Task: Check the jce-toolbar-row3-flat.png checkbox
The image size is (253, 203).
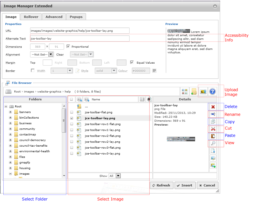Action: pyautogui.click(x=72, y=147)
